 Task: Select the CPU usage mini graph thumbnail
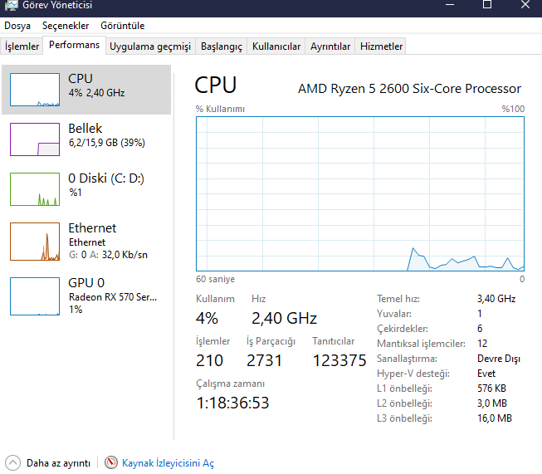click(34, 90)
